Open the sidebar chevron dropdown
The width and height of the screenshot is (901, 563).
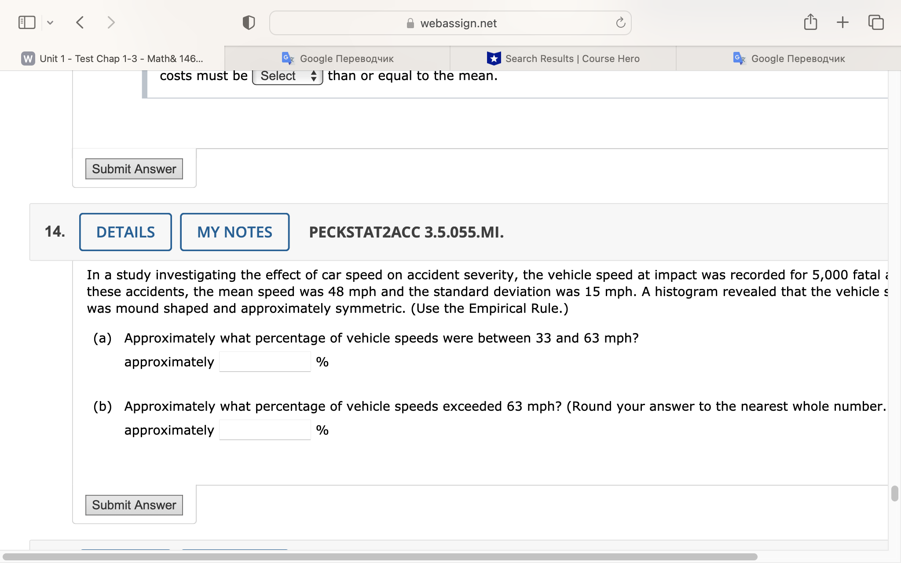(x=50, y=22)
